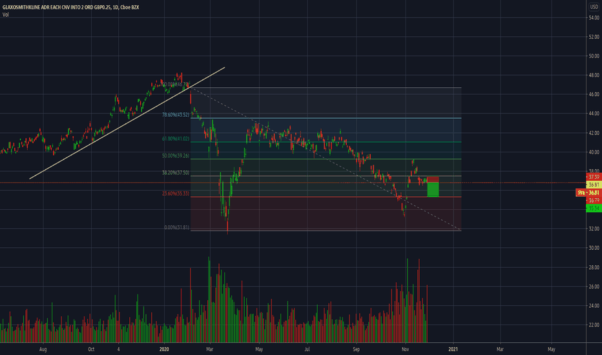Click the 50.00%(39.26) Fibonacci label
This screenshot has height=355, width=602.
point(176,156)
